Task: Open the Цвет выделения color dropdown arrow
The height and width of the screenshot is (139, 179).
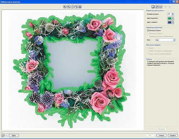Action: [173, 18]
